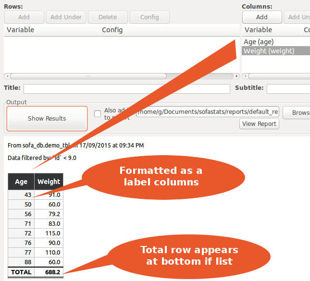This screenshot has height=281, width=310.
Task: Click the Rows Add Under button
Action: coord(66,17)
